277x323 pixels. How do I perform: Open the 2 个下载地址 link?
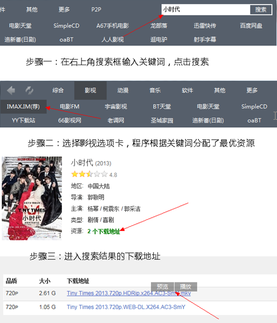point(103,231)
